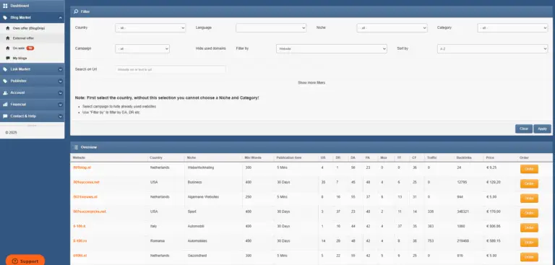Screen dimensions: 555x265
Task: Expand the Account section chevron
Action: pos(60,92)
